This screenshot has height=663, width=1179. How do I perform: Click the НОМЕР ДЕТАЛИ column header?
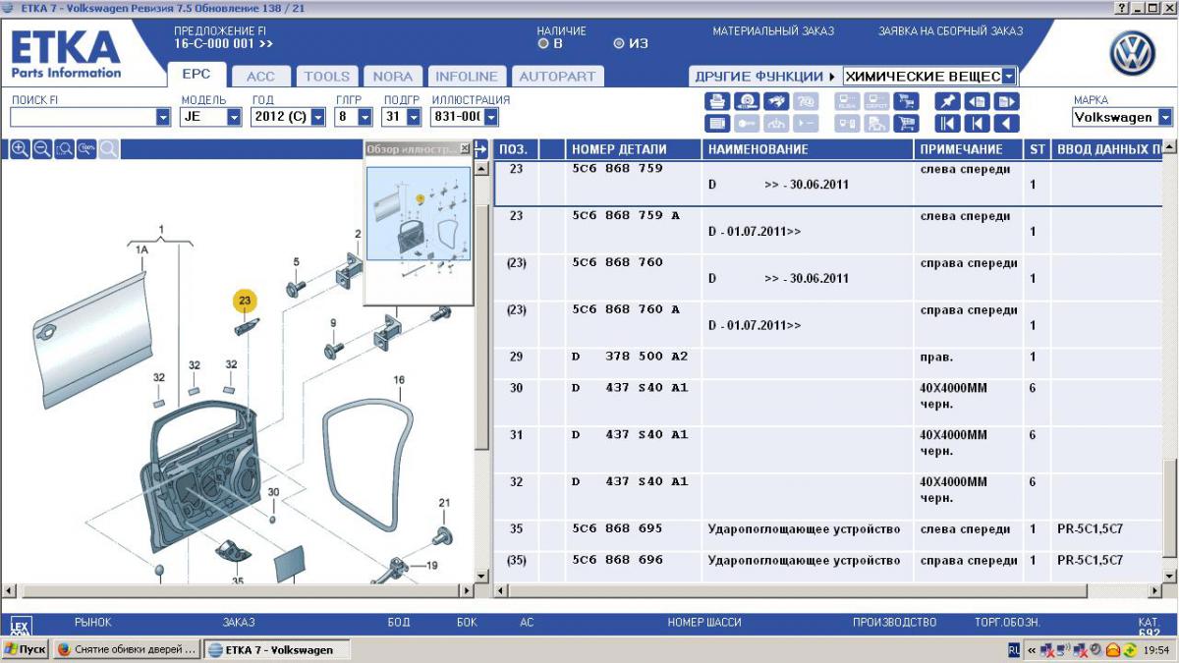pyautogui.click(x=634, y=149)
